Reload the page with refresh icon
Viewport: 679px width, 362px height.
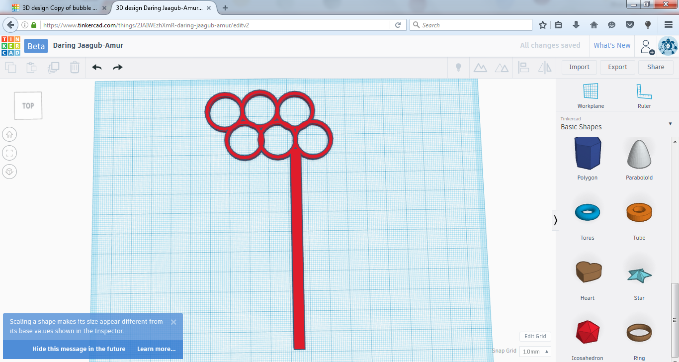coord(398,25)
